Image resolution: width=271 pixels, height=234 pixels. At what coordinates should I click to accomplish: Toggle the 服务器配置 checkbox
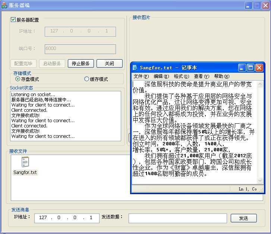(x=13, y=19)
